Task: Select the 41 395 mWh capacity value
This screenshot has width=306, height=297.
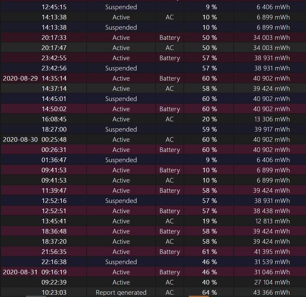Action: 272,252
